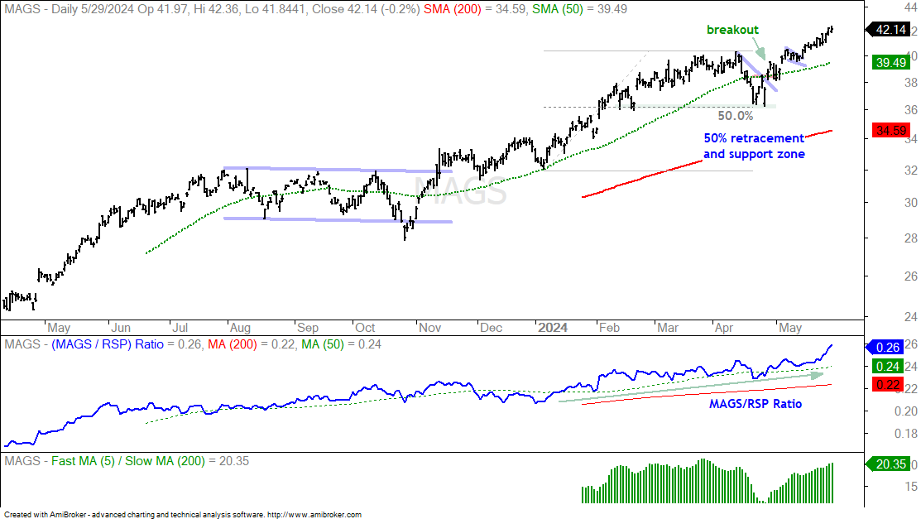Screen dimensions: 921x519
Task: Click the red 0.22 ratio MA label
Action: [887, 385]
